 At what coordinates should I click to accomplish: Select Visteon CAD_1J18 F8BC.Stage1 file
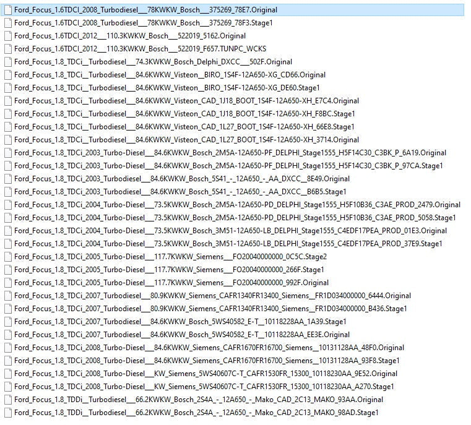pyautogui.click(x=184, y=114)
